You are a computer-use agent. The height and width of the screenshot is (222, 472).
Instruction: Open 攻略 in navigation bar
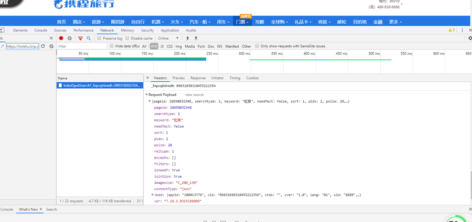coord(260,22)
